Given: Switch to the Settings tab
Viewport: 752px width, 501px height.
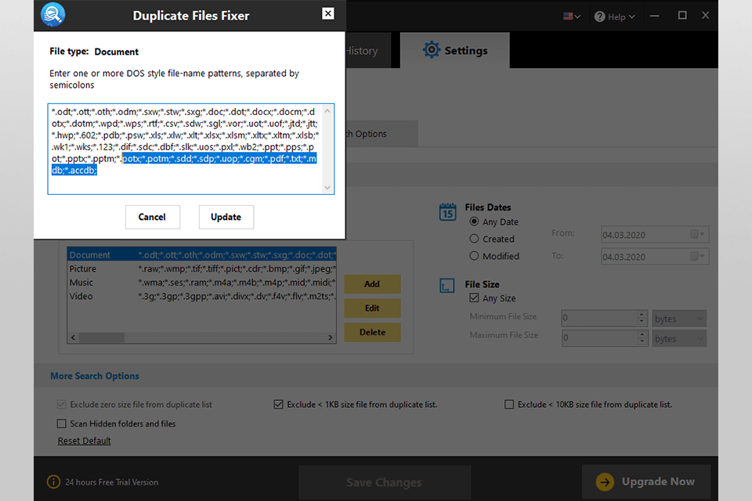Looking at the screenshot, I should click(454, 50).
